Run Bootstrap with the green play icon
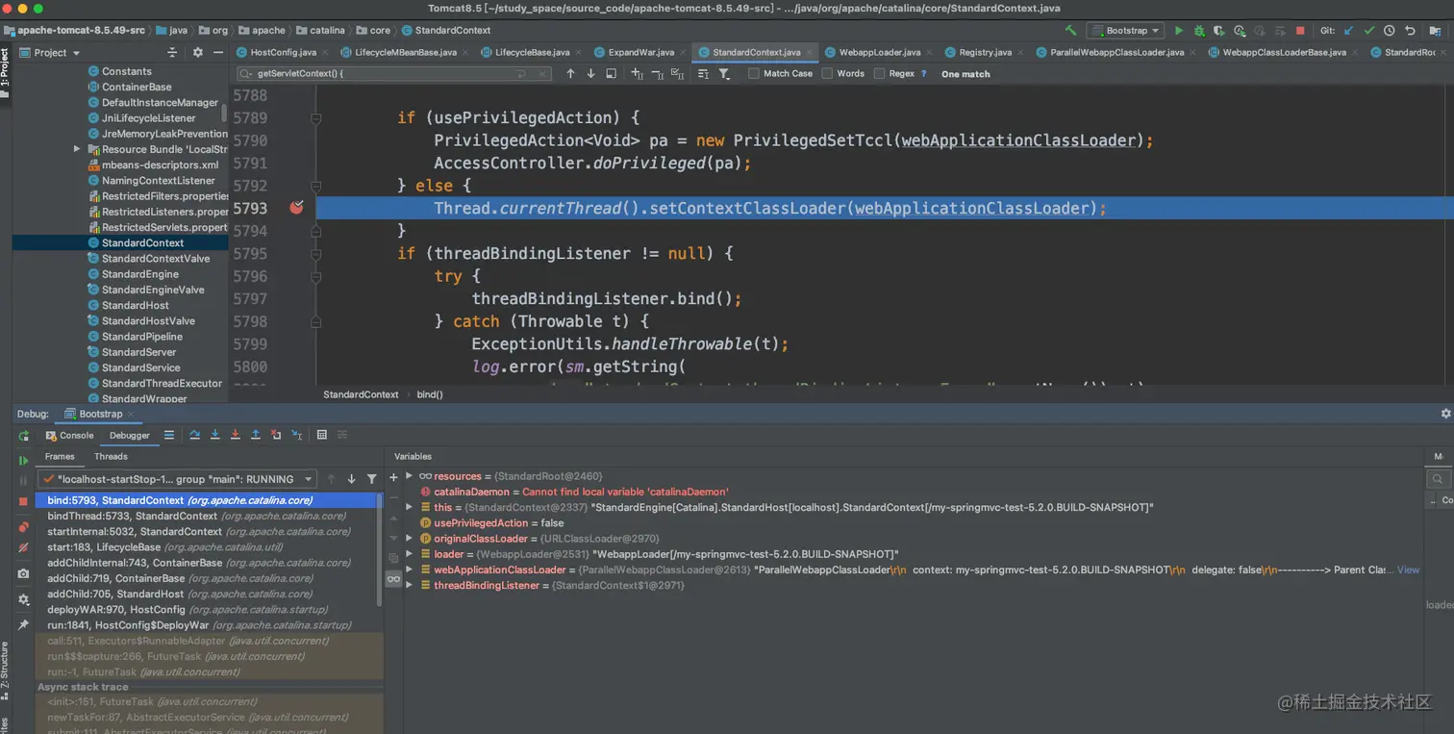Viewport: 1454px width, 734px height. click(x=1179, y=31)
